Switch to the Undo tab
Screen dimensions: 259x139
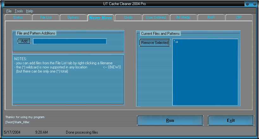click(x=128, y=17)
